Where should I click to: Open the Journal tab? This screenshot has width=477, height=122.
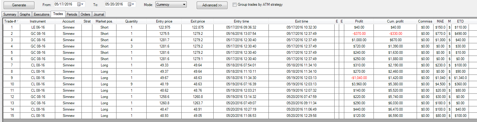pyautogui.click(x=99, y=14)
